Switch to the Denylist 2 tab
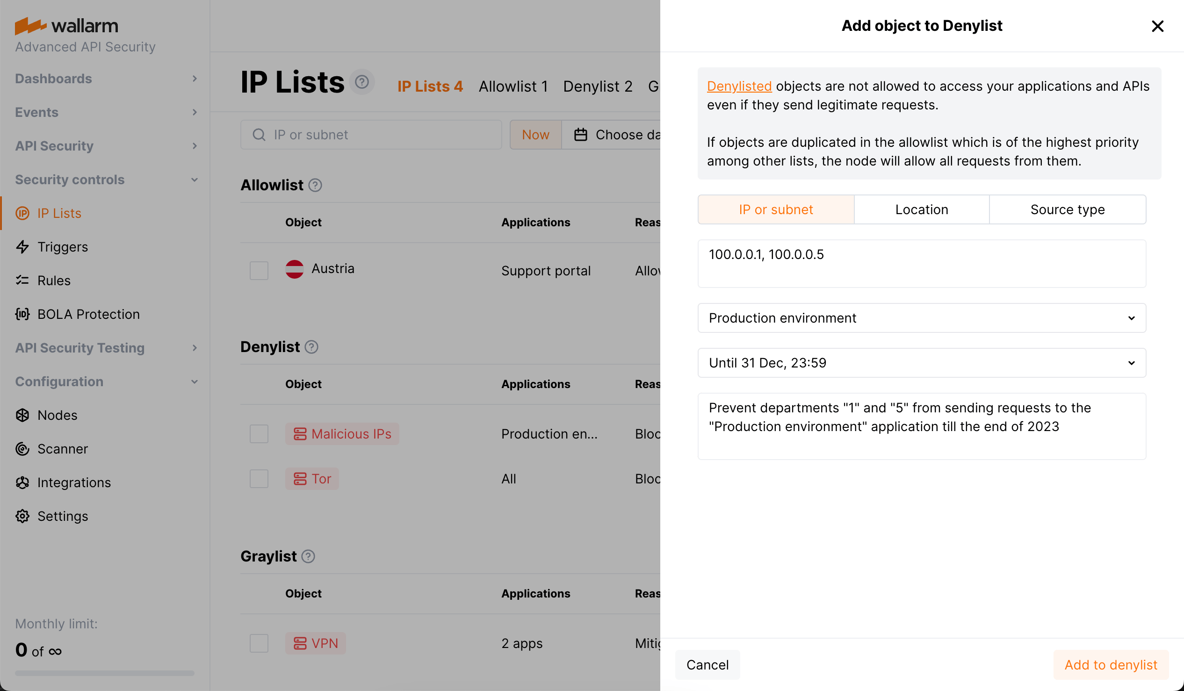The height and width of the screenshot is (691, 1184). point(598,86)
